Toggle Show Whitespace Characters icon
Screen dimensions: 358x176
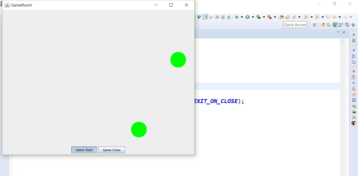(x=229, y=17)
